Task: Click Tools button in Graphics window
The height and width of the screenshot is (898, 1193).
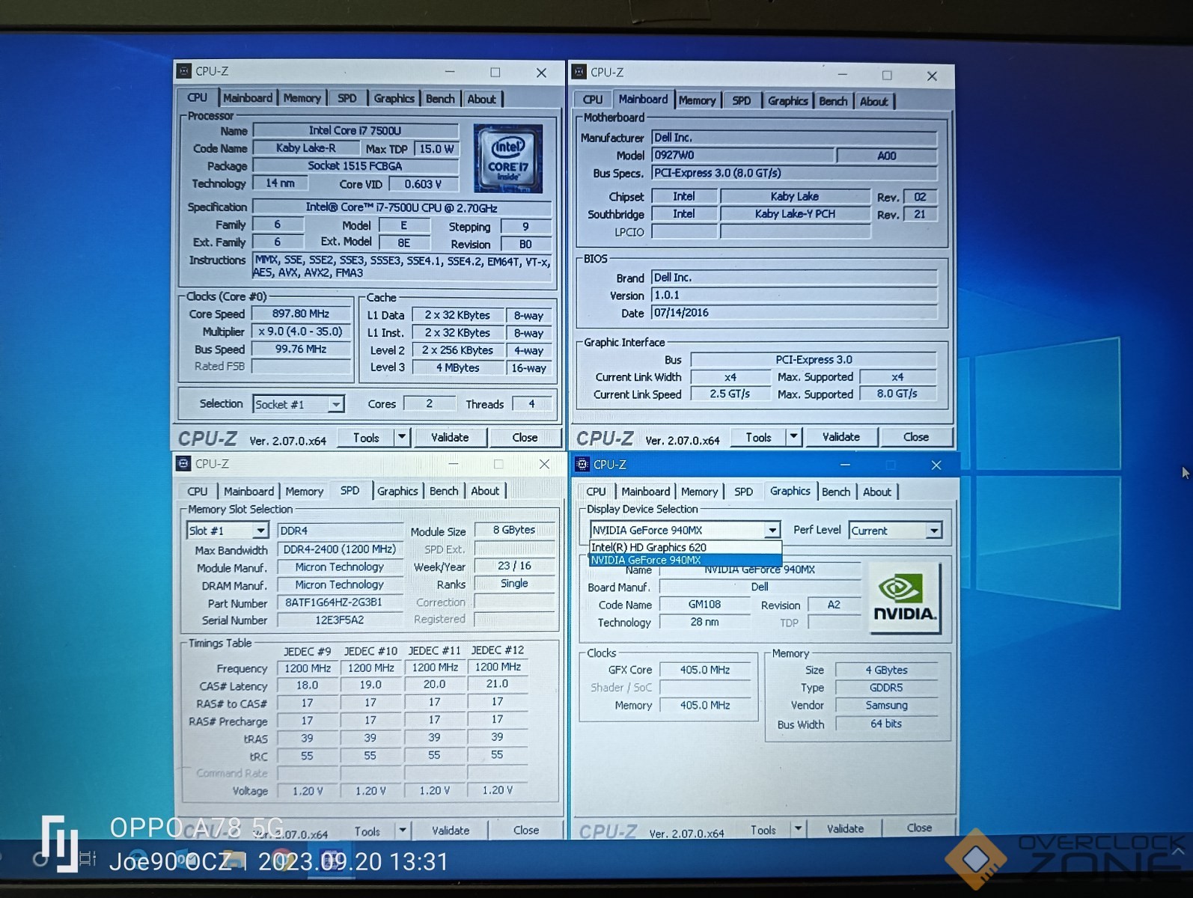Action: point(763,829)
